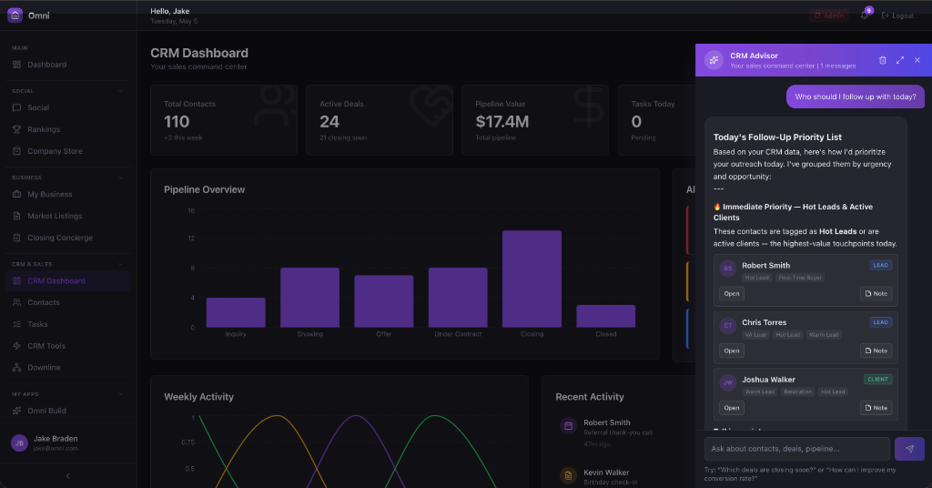The width and height of the screenshot is (932, 488).
Task: Click Robert Smith in Recent Activity
Action: click(x=607, y=422)
